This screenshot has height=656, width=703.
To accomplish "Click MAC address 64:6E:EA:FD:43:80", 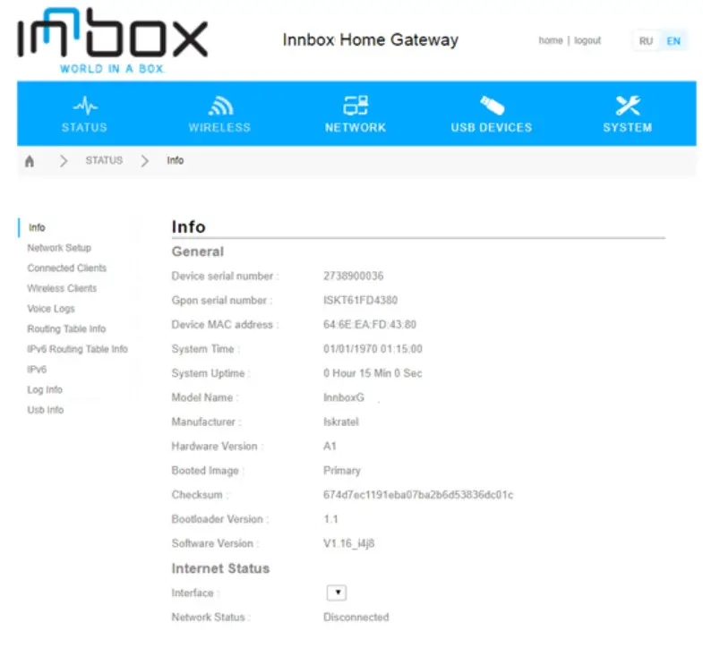I will point(370,324).
